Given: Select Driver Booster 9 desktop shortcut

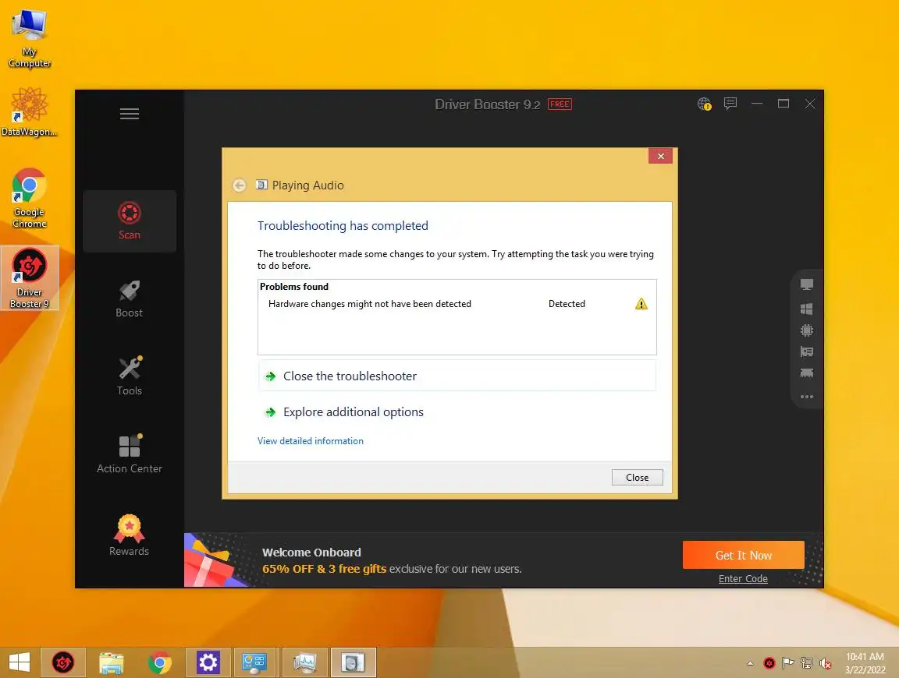Looking at the screenshot, I should [29, 278].
